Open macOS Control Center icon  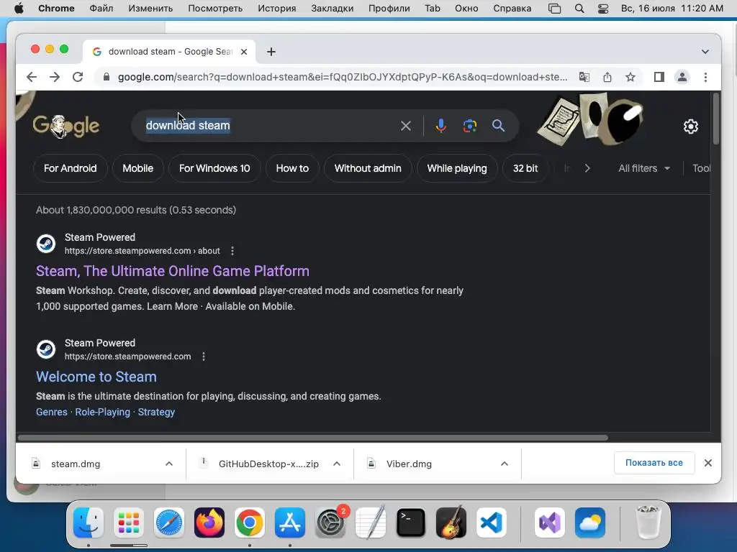(603, 9)
